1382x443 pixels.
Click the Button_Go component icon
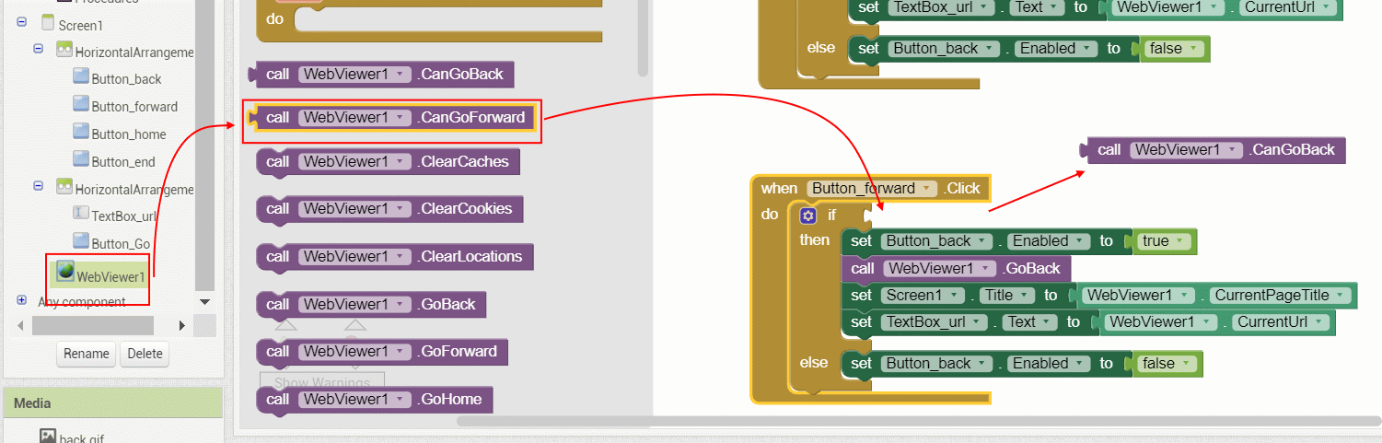pyautogui.click(x=81, y=242)
